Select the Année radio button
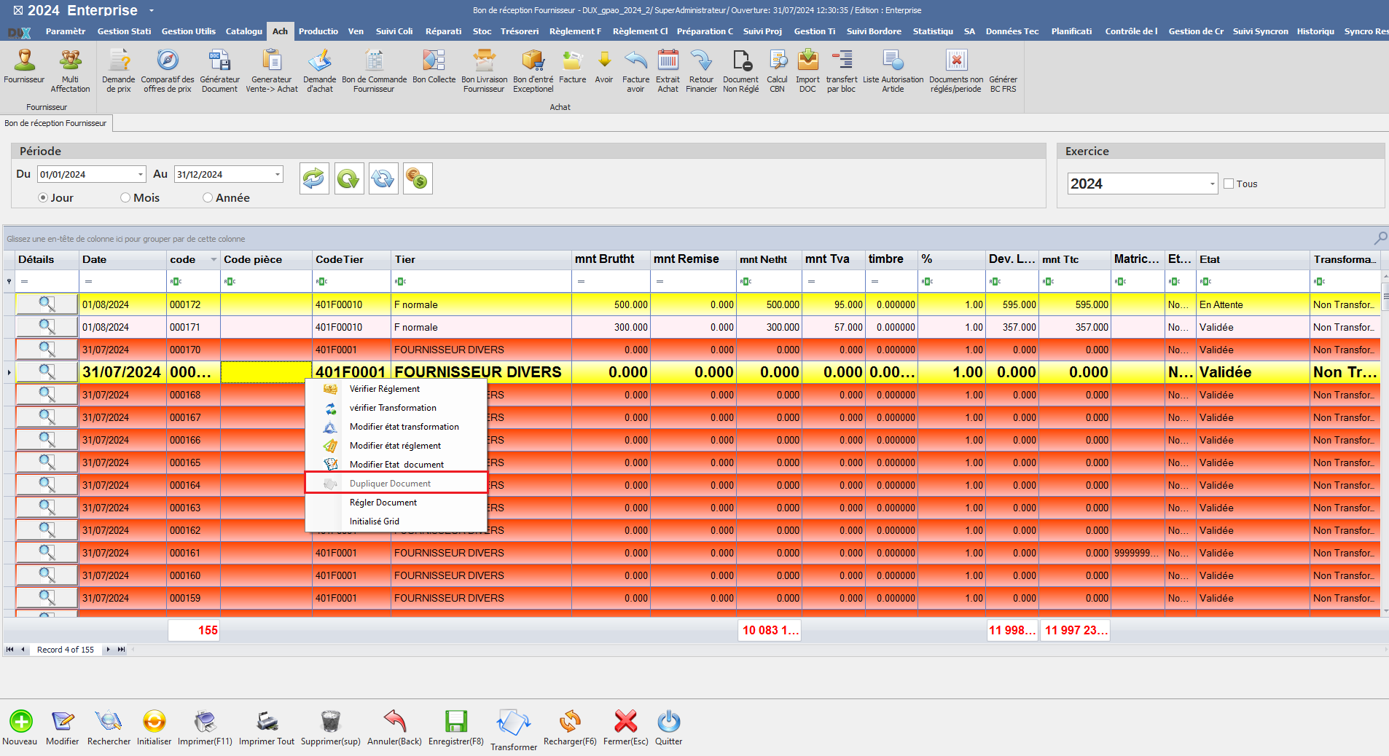 208,197
